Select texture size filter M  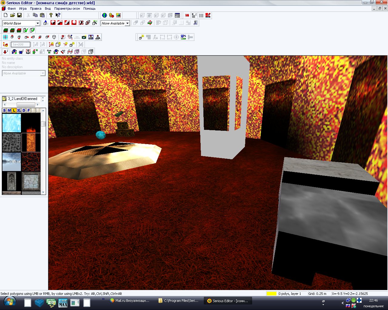(x=9, y=110)
